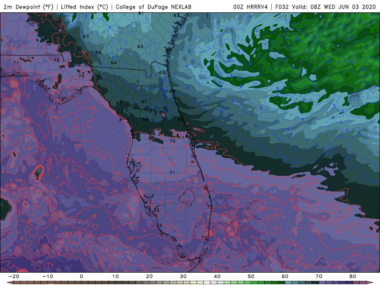Click the "Lifted Index (°C)" title label
The image size is (380, 285).
tap(85, 7)
